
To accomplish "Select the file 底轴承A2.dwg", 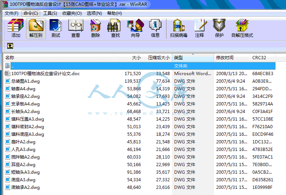I will [25, 187].
